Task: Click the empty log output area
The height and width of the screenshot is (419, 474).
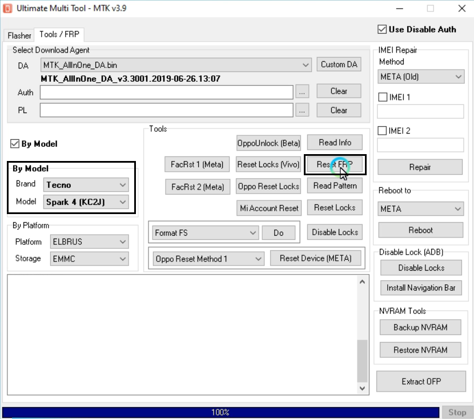Action: 182,335
